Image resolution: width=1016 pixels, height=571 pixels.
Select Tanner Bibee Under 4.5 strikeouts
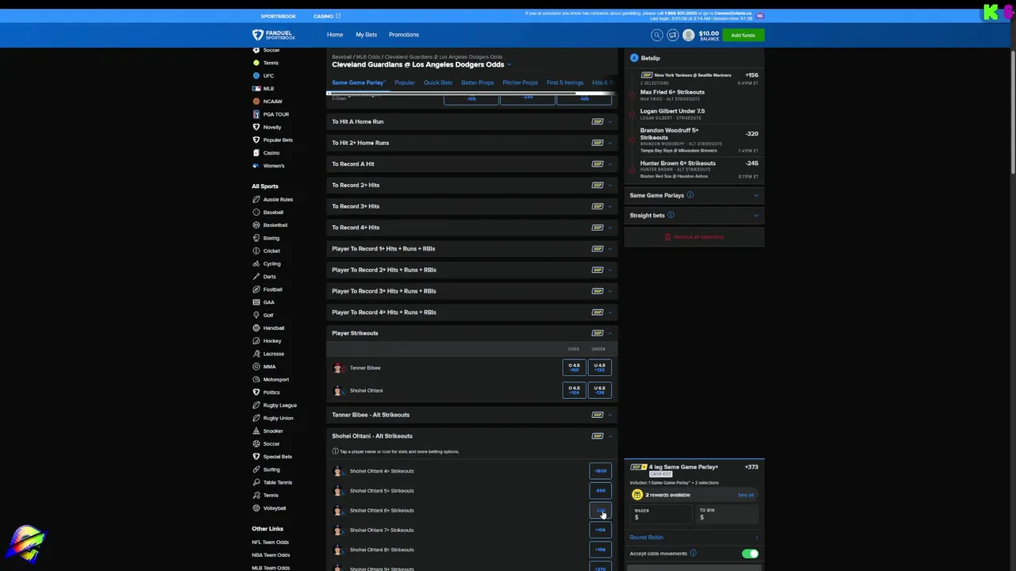(x=599, y=368)
